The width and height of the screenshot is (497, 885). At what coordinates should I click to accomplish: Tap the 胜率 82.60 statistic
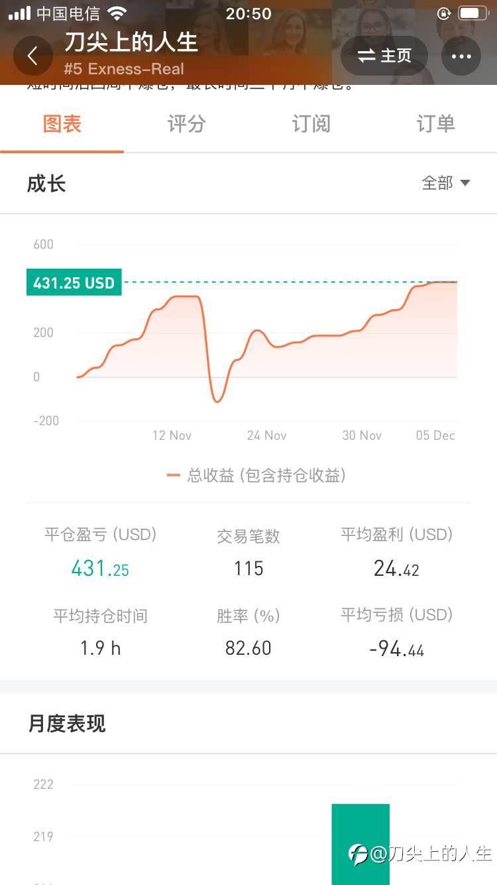(248, 633)
